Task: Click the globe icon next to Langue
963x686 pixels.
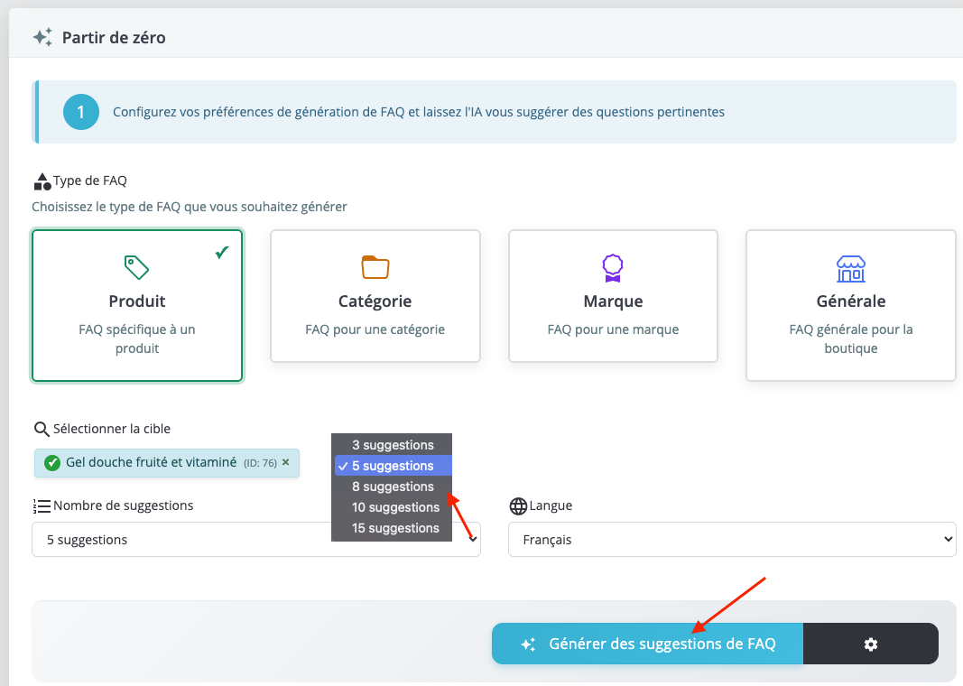Action: click(x=518, y=505)
